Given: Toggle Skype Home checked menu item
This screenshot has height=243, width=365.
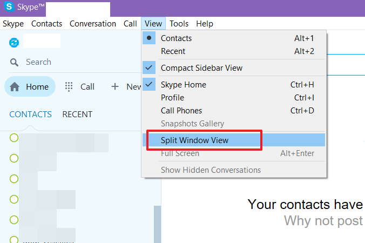Looking at the screenshot, I should click(x=234, y=84).
